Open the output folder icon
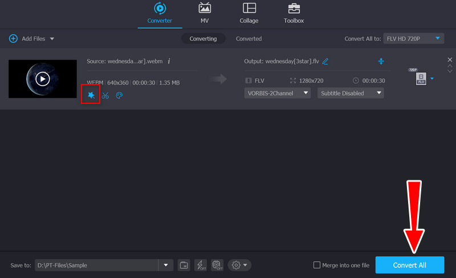The height and width of the screenshot is (278, 456). pyautogui.click(x=184, y=265)
